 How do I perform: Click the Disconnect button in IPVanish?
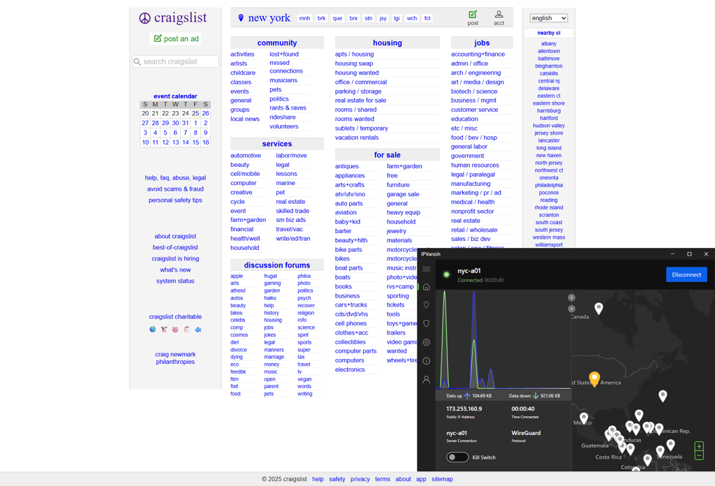686,274
